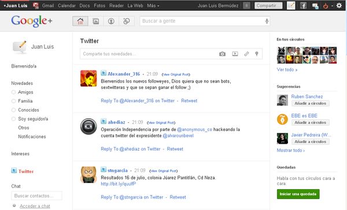Screen dimensions: 347x210
Task: Click Ver todo link under circles
Action: (287, 70)
